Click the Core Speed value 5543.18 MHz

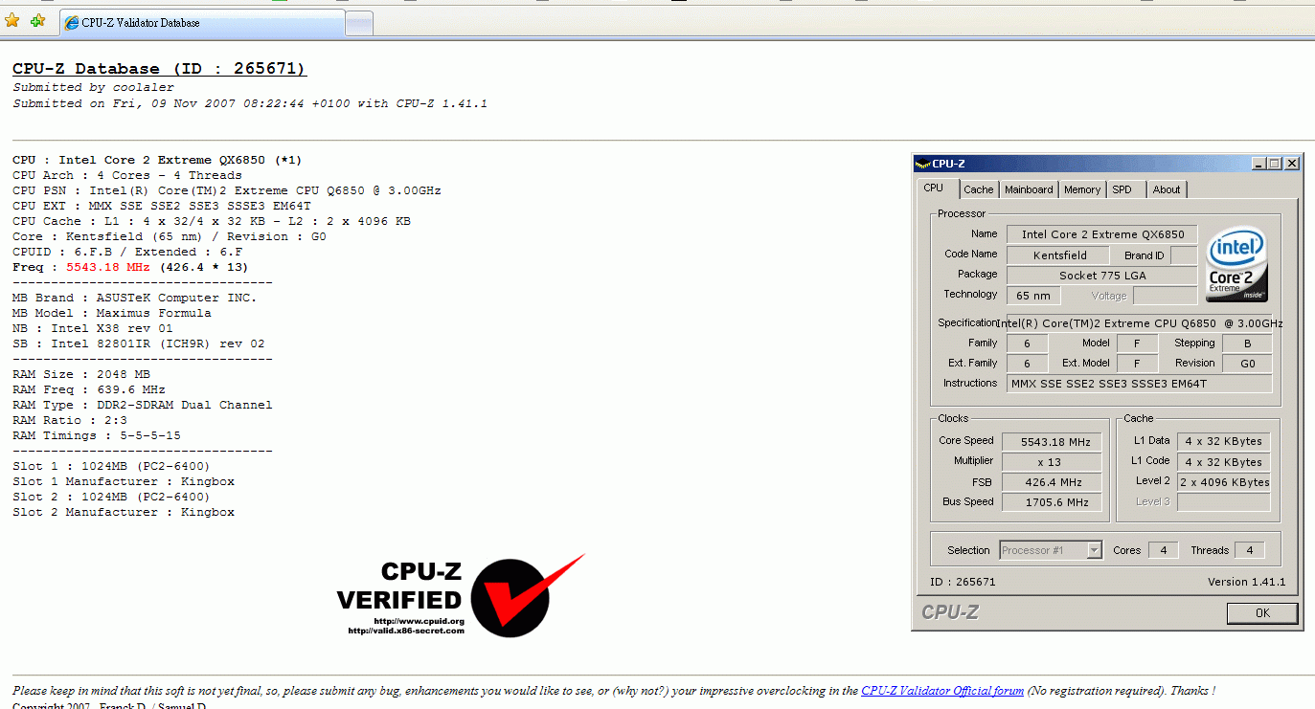pyautogui.click(x=1052, y=442)
